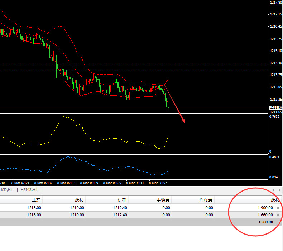Click 0.00 swap in 1 660.00 row
Viewport: 283px width, 251px height.
coord(209,215)
